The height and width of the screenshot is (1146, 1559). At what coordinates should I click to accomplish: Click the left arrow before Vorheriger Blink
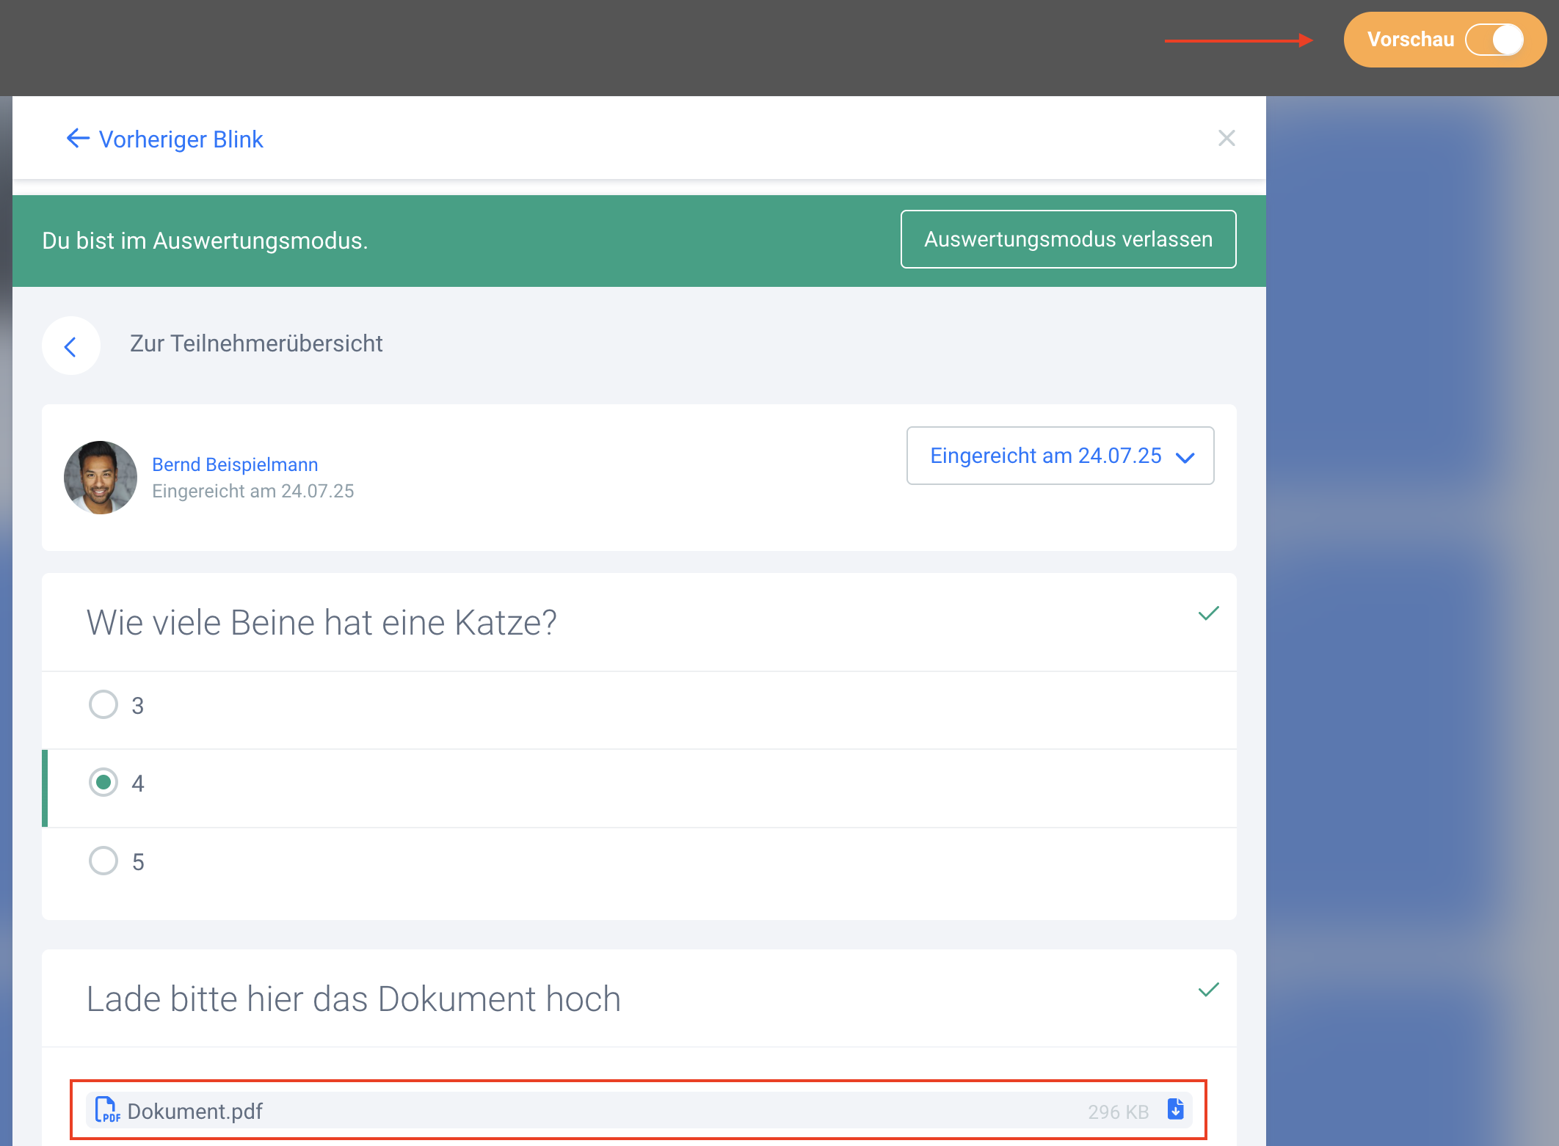click(78, 138)
